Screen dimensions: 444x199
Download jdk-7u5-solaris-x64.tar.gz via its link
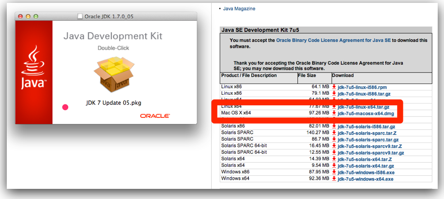[x=366, y=166]
